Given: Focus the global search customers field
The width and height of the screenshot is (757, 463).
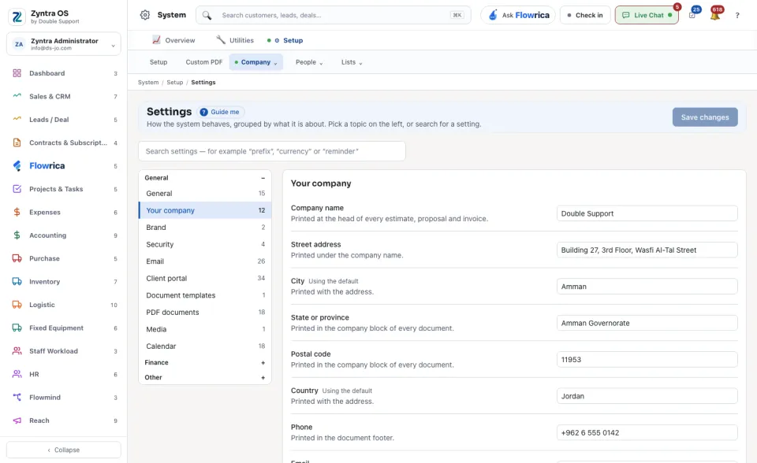Looking at the screenshot, I should [x=333, y=16].
